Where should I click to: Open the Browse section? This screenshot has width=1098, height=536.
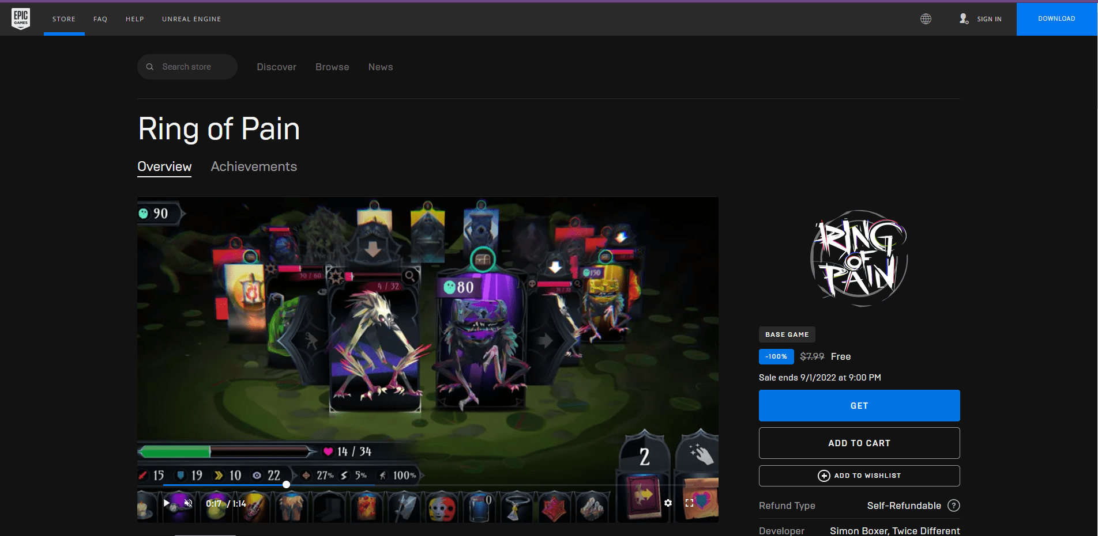pyautogui.click(x=332, y=67)
